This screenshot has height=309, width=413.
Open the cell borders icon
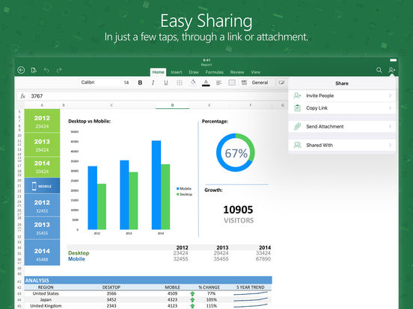(x=180, y=83)
